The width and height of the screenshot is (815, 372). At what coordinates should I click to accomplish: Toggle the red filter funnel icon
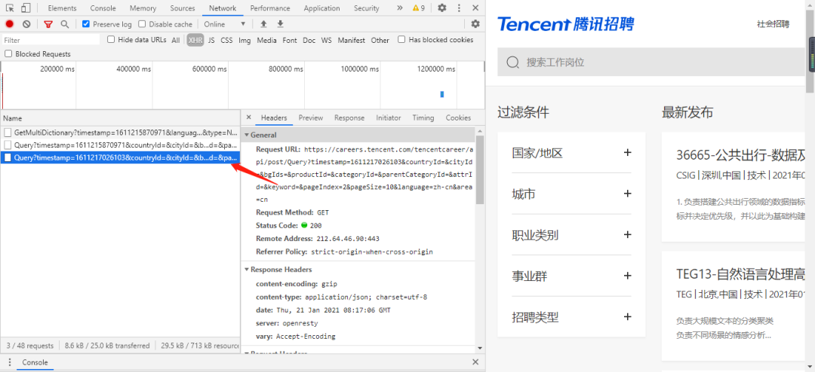click(x=48, y=24)
